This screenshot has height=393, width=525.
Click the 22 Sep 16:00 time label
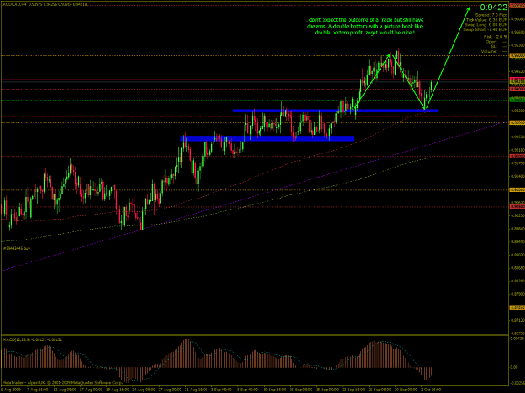tap(354, 390)
